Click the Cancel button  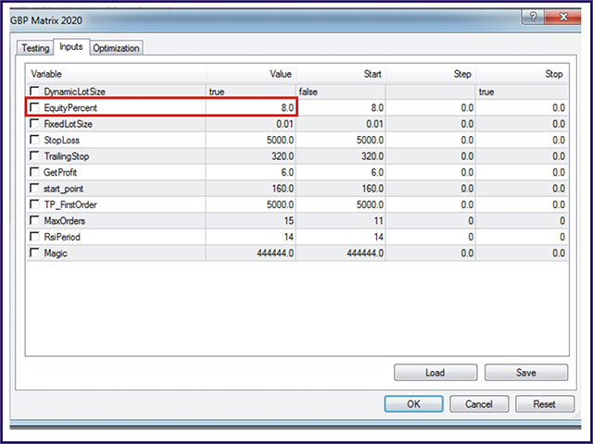click(478, 403)
